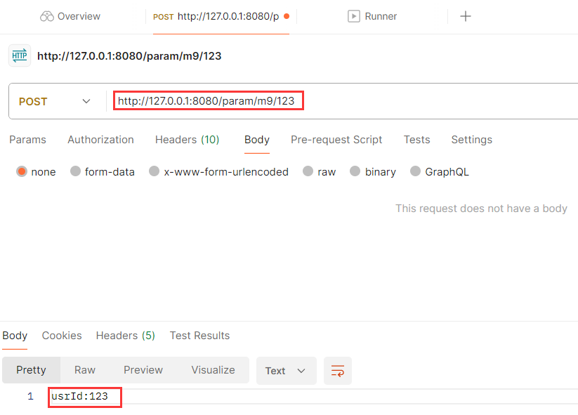This screenshot has width=578, height=415.
Task: Switch response view to Raw
Action: [x=85, y=370]
